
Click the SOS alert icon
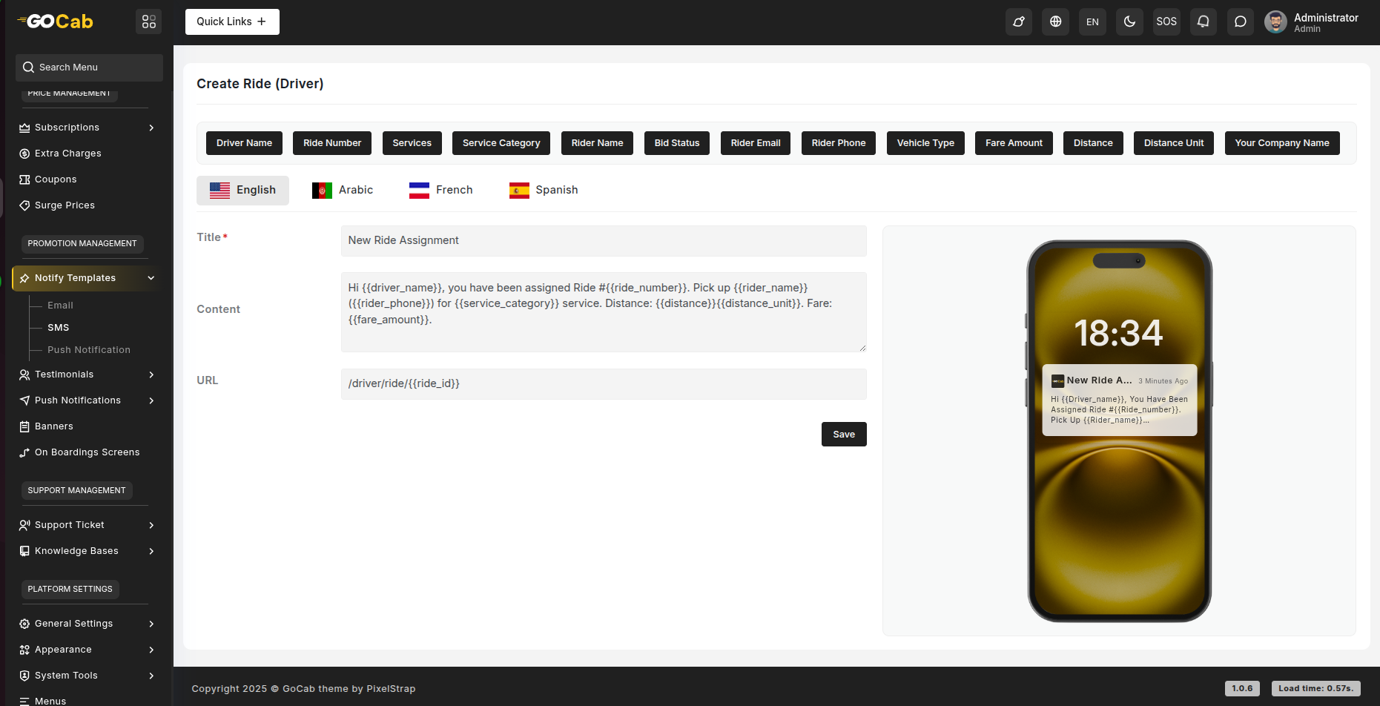[x=1166, y=22]
